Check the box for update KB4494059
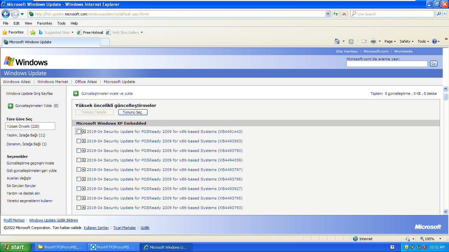The width and height of the screenshot is (449, 252). point(79,160)
